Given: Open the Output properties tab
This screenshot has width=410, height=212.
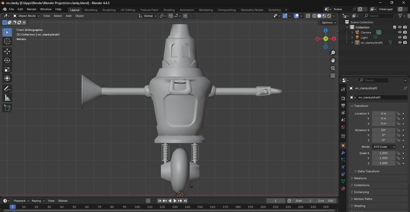Looking at the screenshot, I should click(x=343, y=106).
